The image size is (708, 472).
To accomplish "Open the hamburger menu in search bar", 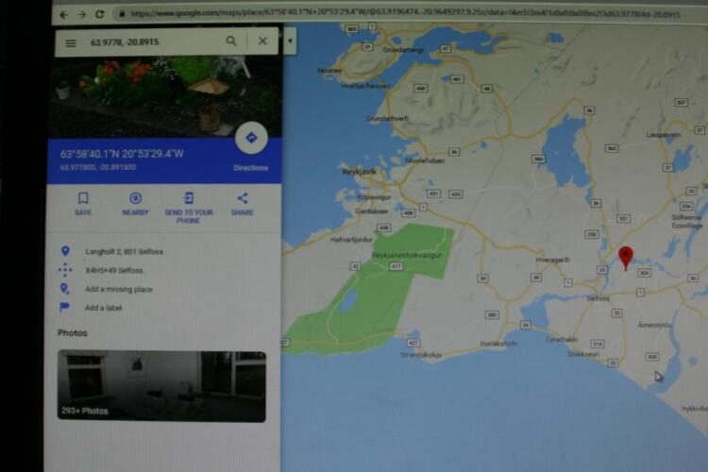I will coord(71,42).
